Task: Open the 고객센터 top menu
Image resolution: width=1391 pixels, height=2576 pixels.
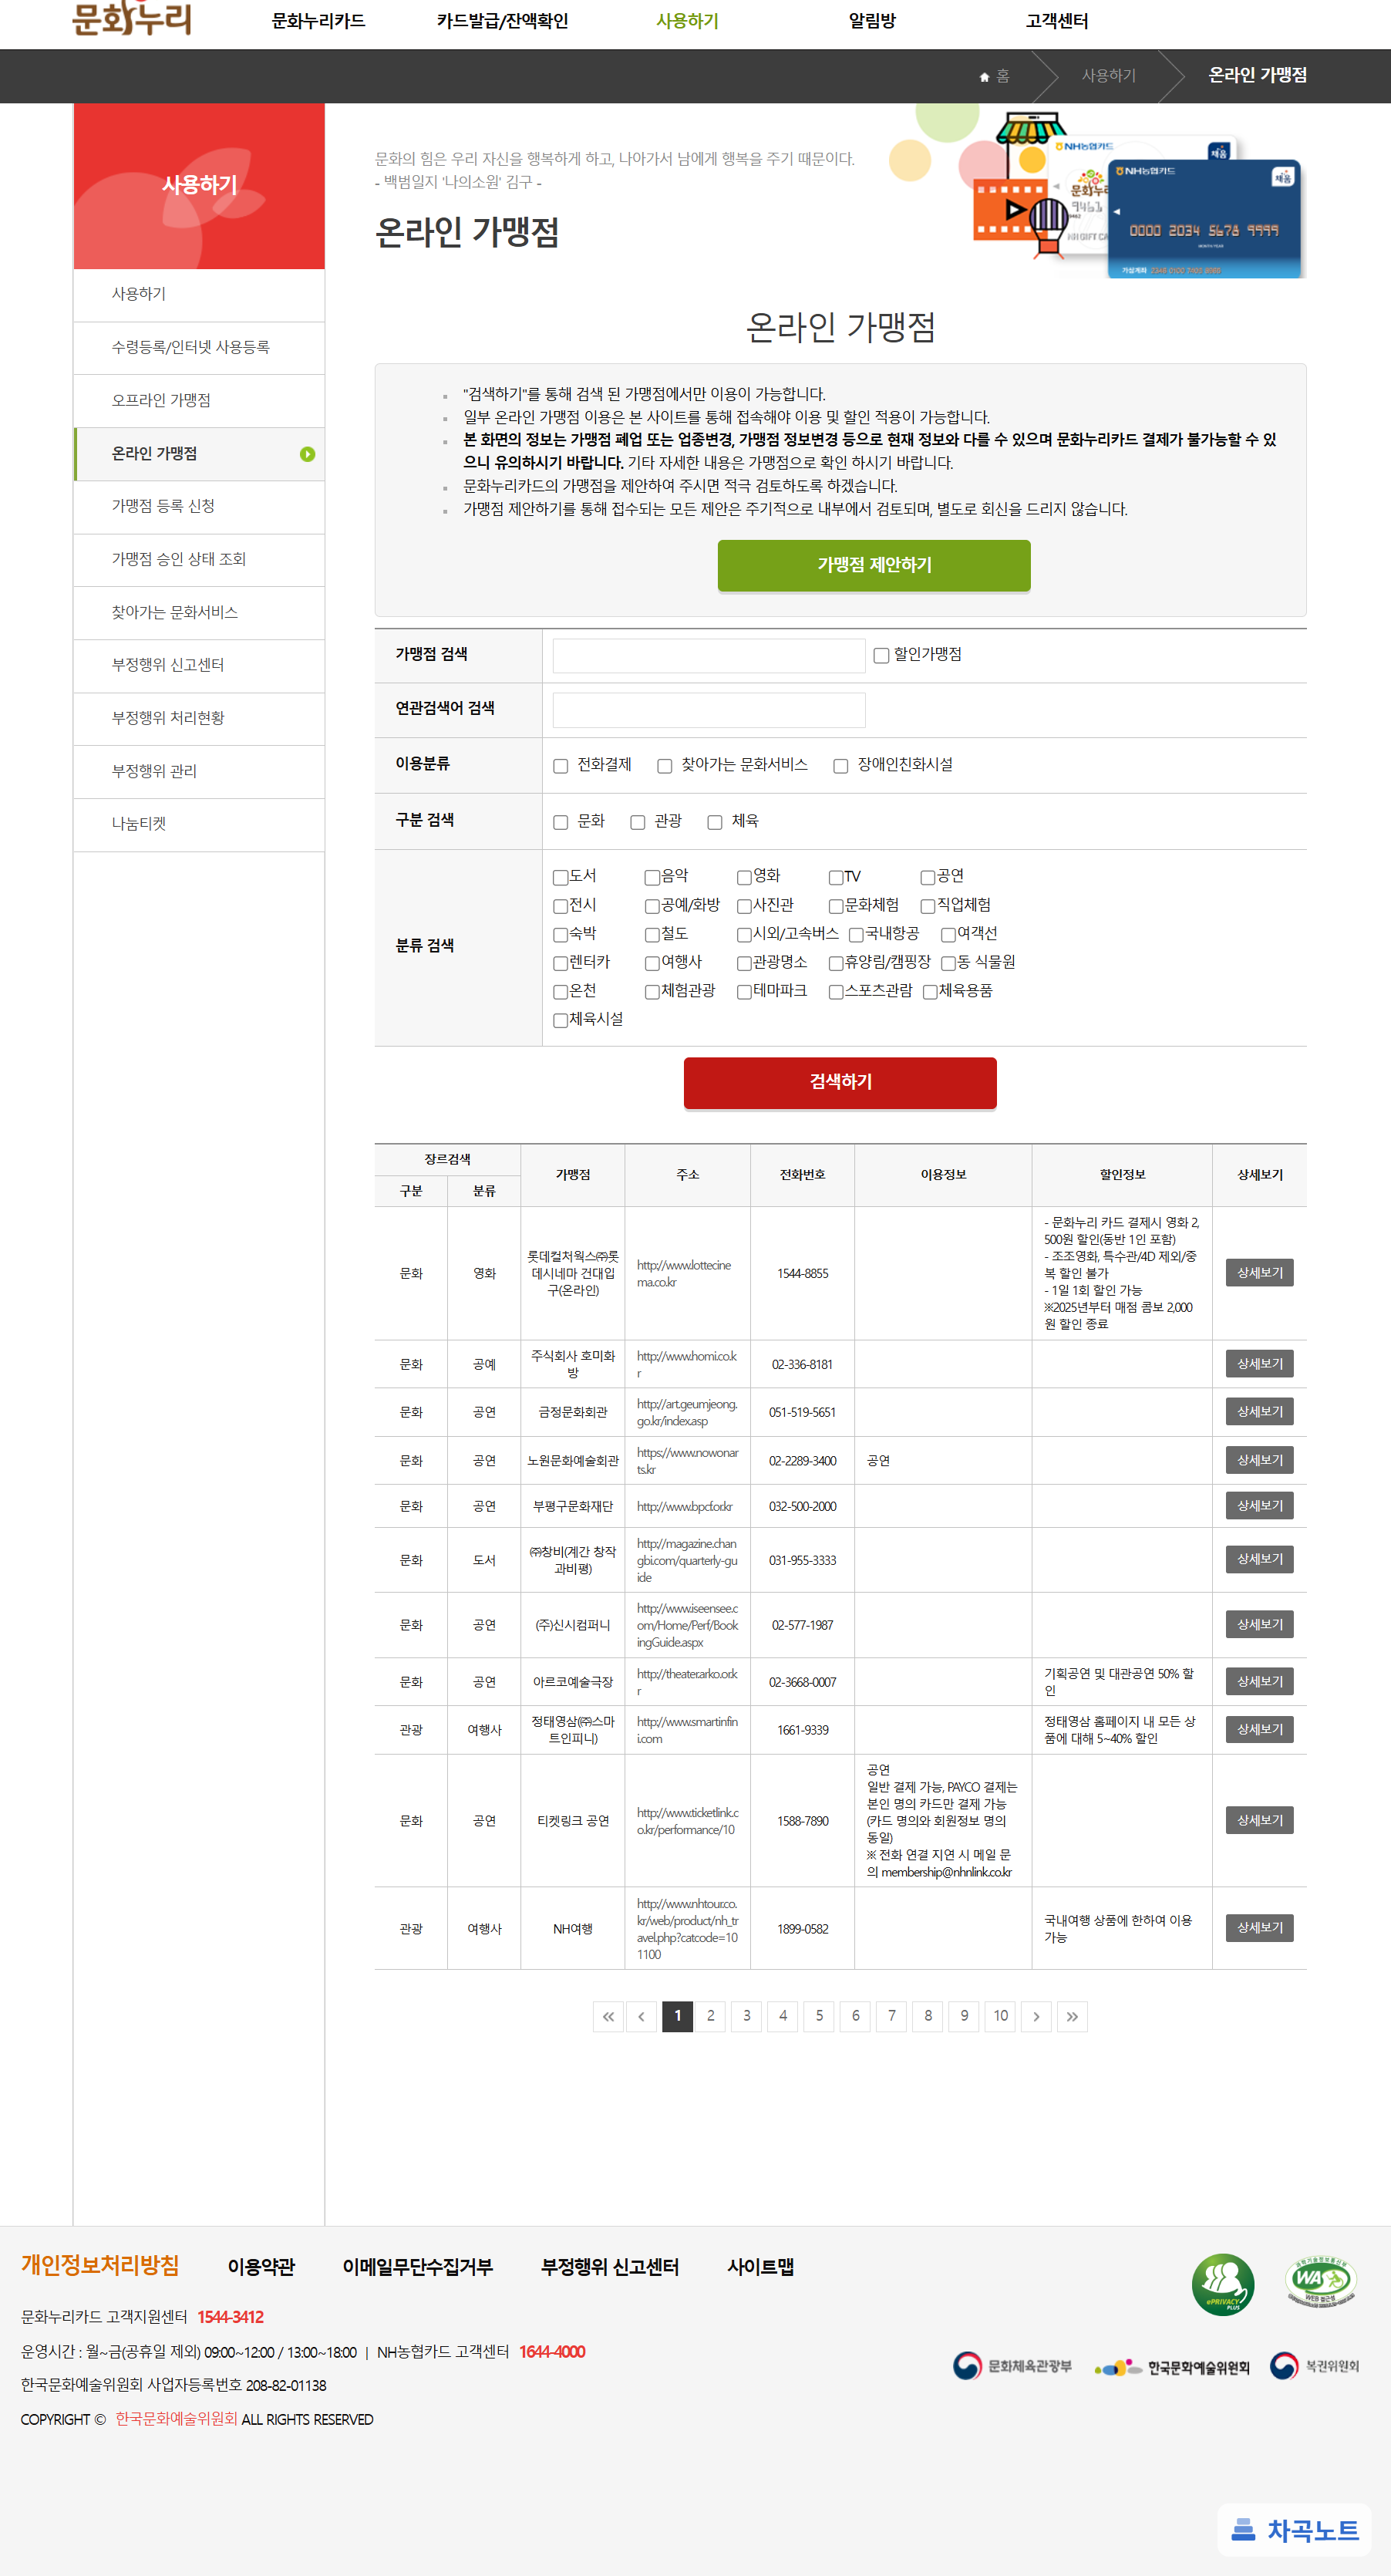Action: [x=1057, y=21]
